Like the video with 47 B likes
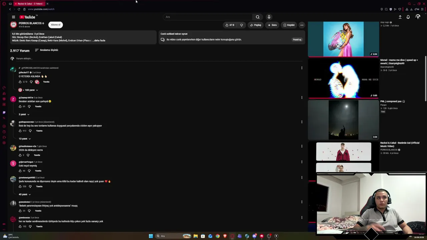The image size is (427, 240). 230,25
